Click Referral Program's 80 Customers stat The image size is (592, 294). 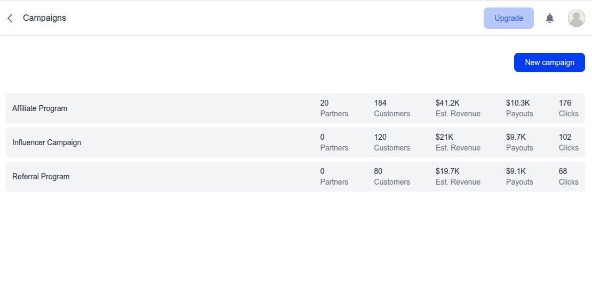click(x=392, y=177)
